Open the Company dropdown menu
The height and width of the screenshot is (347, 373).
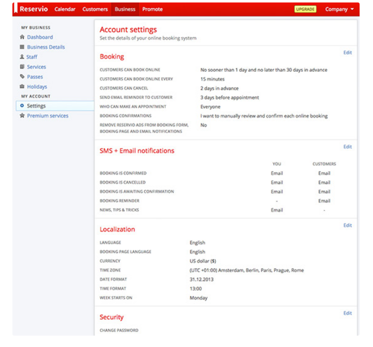point(339,9)
